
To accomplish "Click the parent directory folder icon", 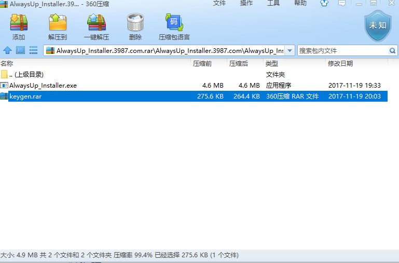I will pos(4,74).
